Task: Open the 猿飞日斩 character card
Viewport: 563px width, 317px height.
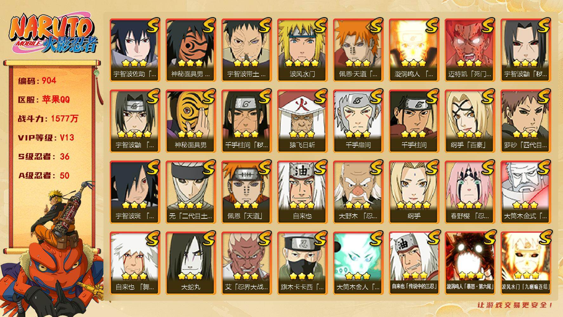Action: pyautogui.click(x=302, y=121)
